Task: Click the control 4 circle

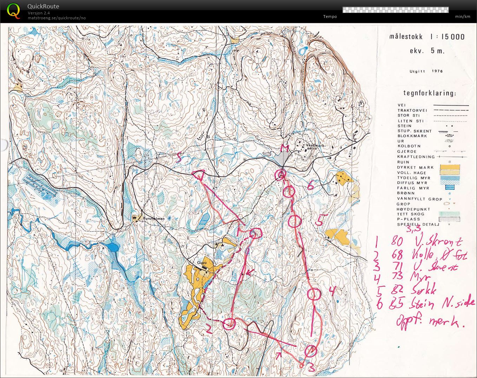Action: pyautogui.click(x=314, y=294)
